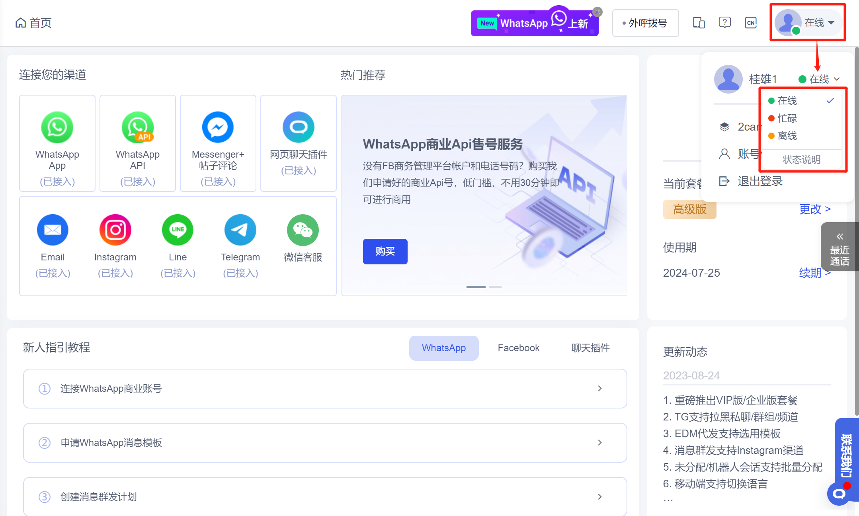Switch to the 聊天插件 tab
Viewport: 859px width, 516px height.
pyautogui.click(x=590, y=348)
